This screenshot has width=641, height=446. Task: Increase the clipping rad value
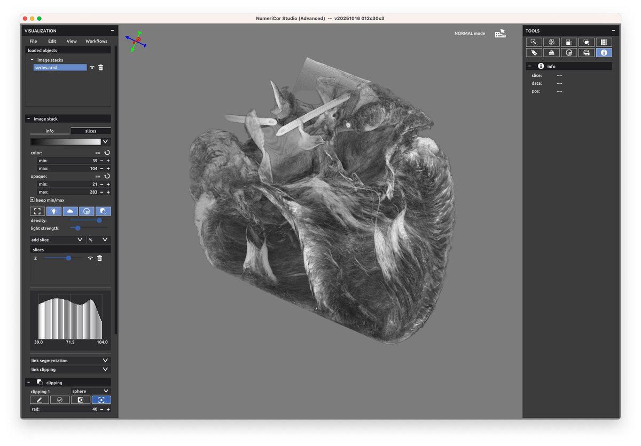coord(108,409)
